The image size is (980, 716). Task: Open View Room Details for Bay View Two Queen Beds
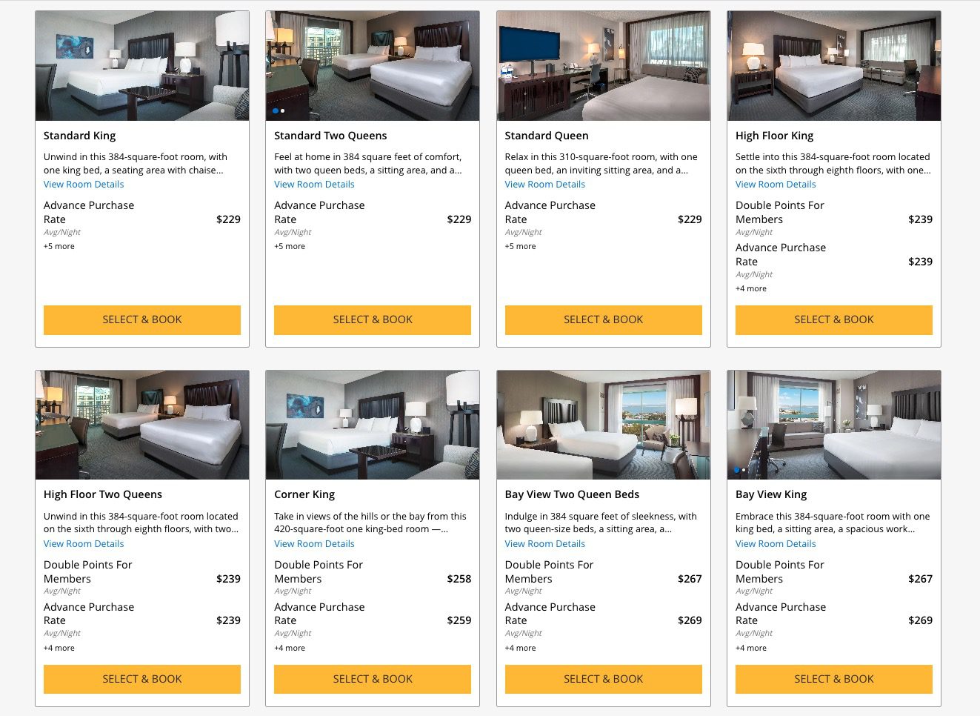544,543
